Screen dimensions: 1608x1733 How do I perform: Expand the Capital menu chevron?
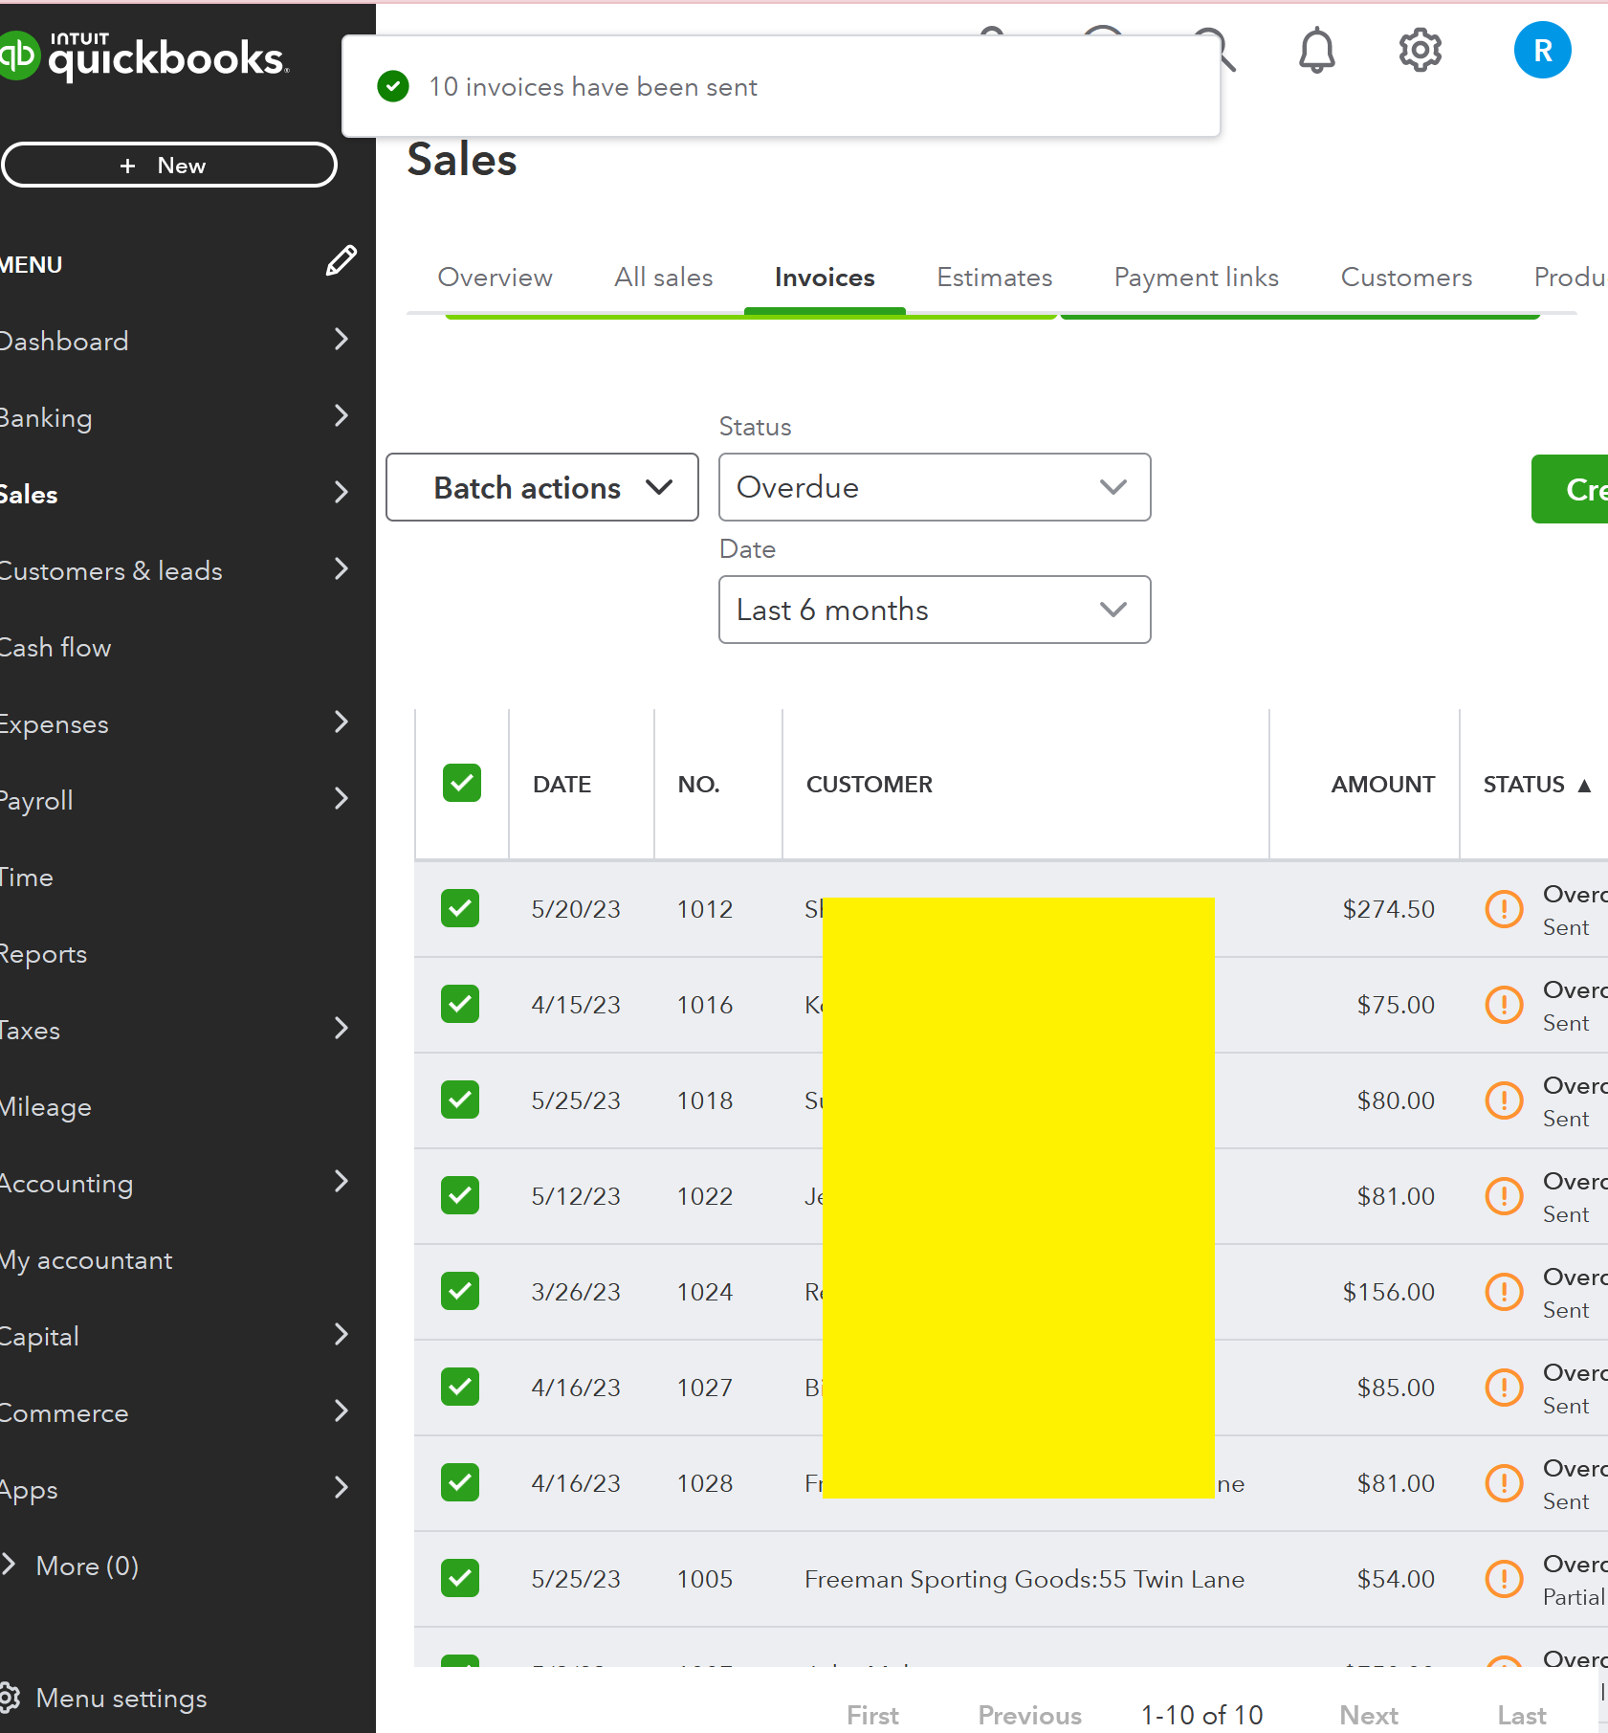(341, 1334)
